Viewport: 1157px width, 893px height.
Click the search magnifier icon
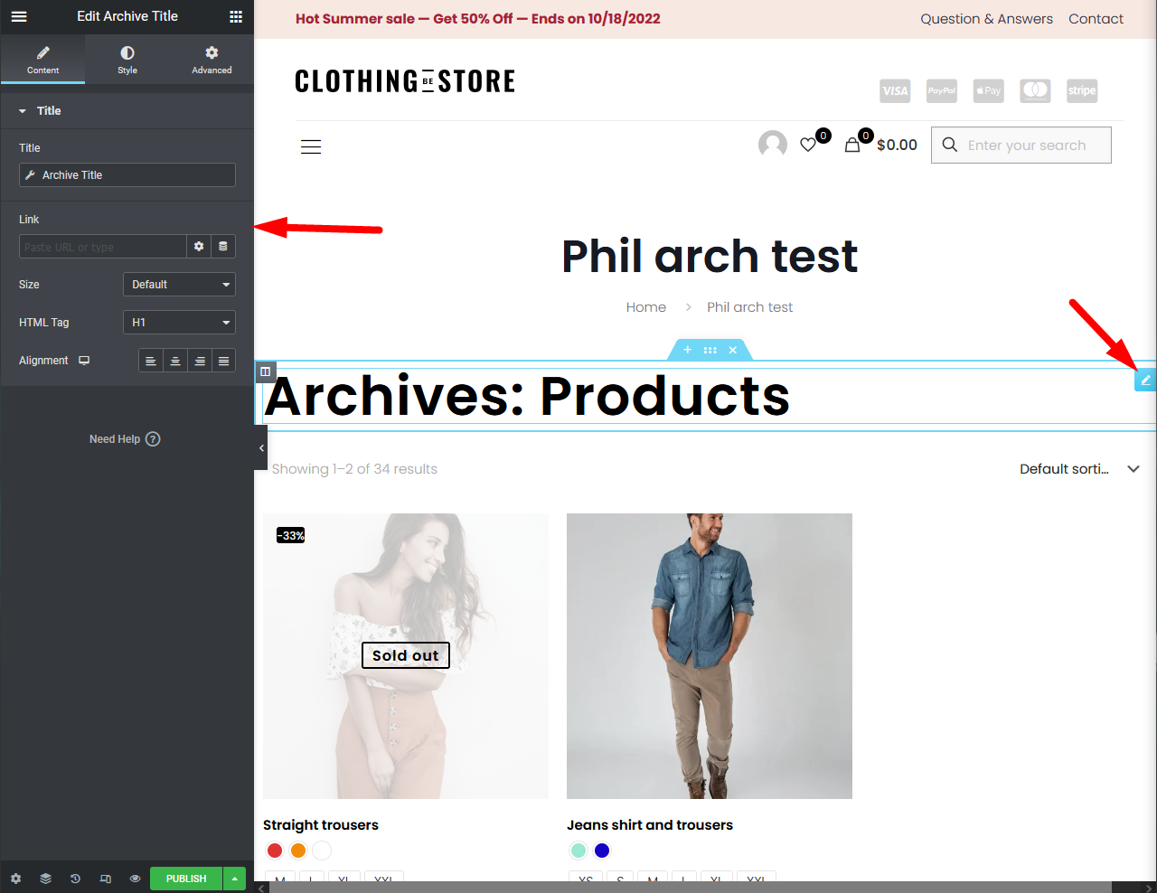(x=950, y=145)
